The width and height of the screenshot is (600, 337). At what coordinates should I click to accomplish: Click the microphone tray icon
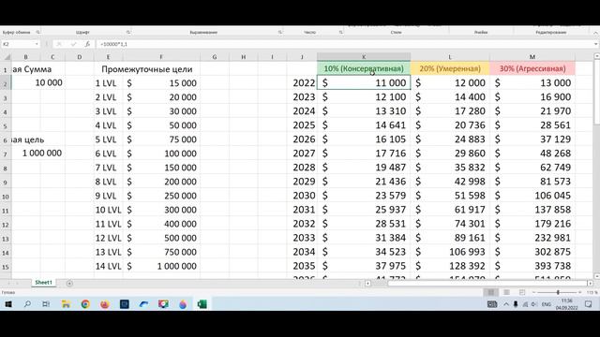(516, 304)
